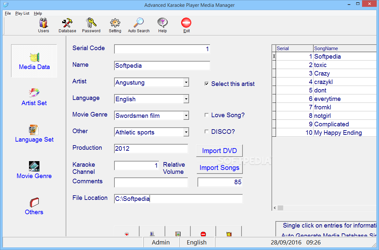Click the Serial column header
Screen dimensions: 379x250
[x=294, y=48]
